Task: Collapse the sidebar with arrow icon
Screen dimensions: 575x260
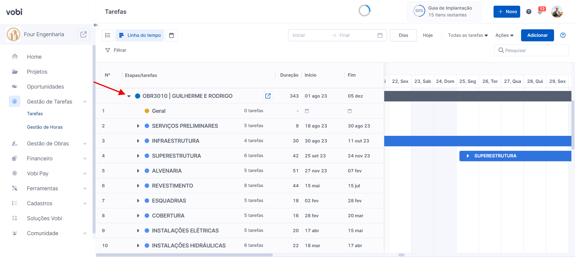Action: point(96,25)
